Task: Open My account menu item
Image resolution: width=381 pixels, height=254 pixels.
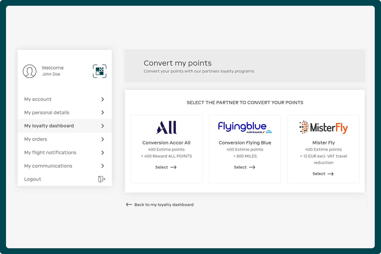Action: coord(65,99)
